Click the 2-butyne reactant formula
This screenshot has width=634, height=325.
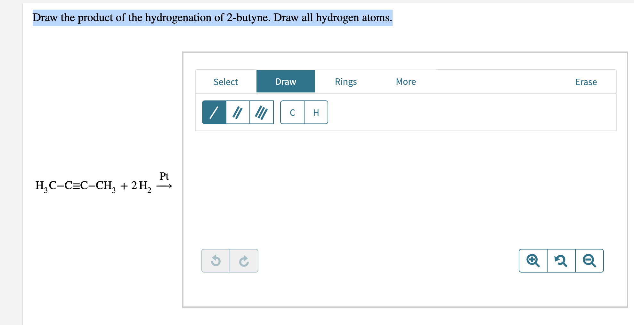tap(76, 186)
